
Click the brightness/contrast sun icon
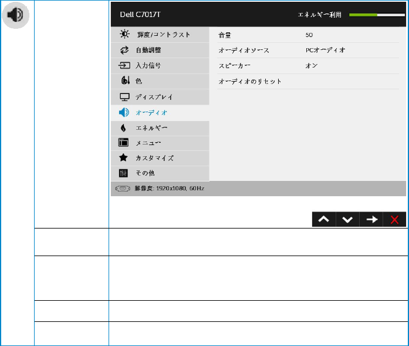pyautogui.click(x=124, y=34)
